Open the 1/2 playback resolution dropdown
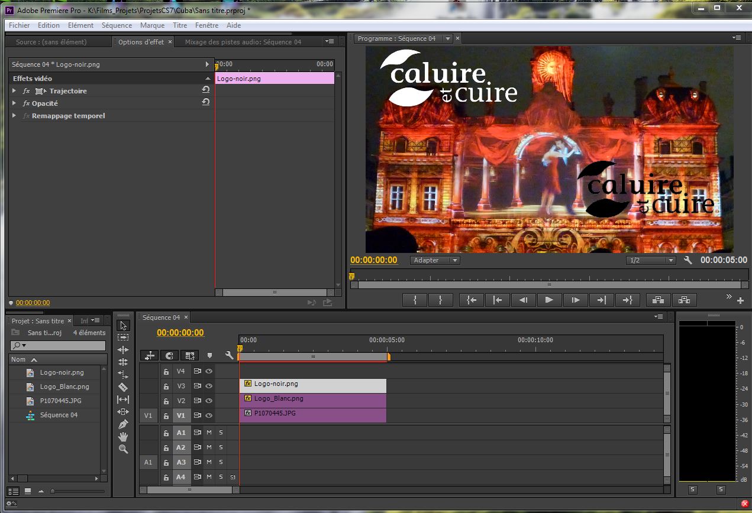The image size is (752, 513). point(651,260)
